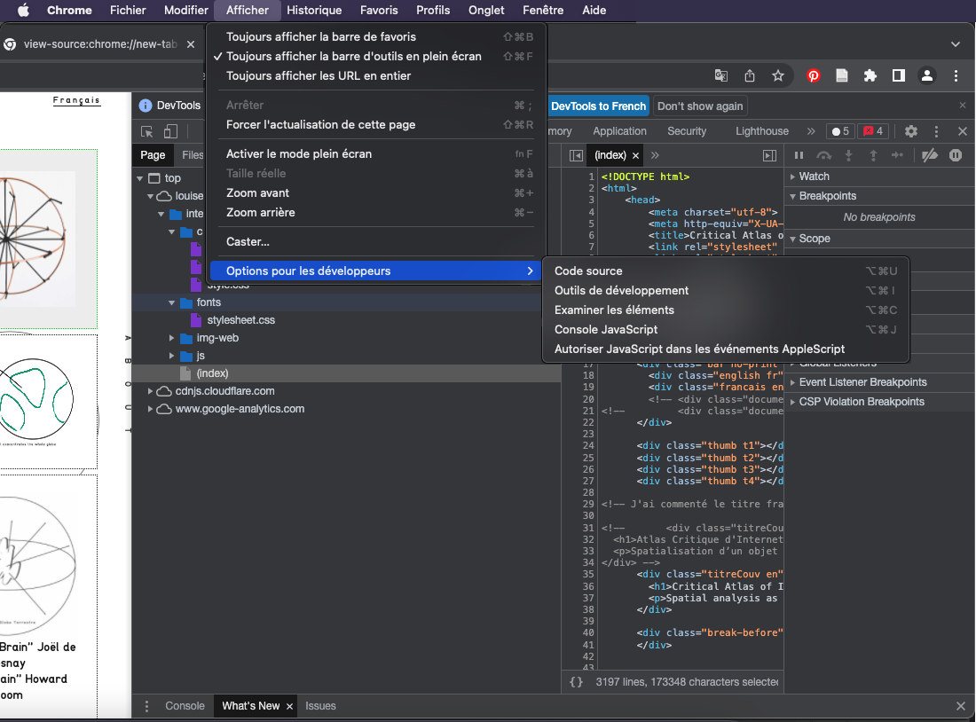Open the Extensions puzzle piece icon

pos(870,75)
